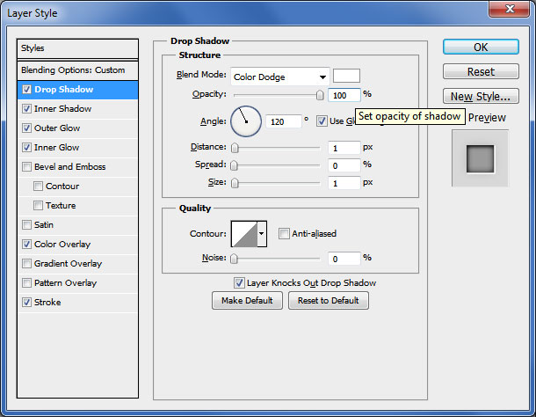This screenshot has height=417, width=536.
Task: Click the New Style... button
Action: pos(481,96)
